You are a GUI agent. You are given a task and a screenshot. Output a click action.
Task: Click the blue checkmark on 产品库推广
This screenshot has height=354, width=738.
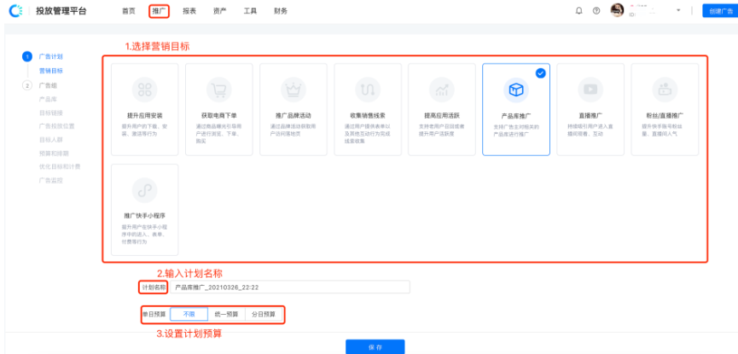pos(541,73)
